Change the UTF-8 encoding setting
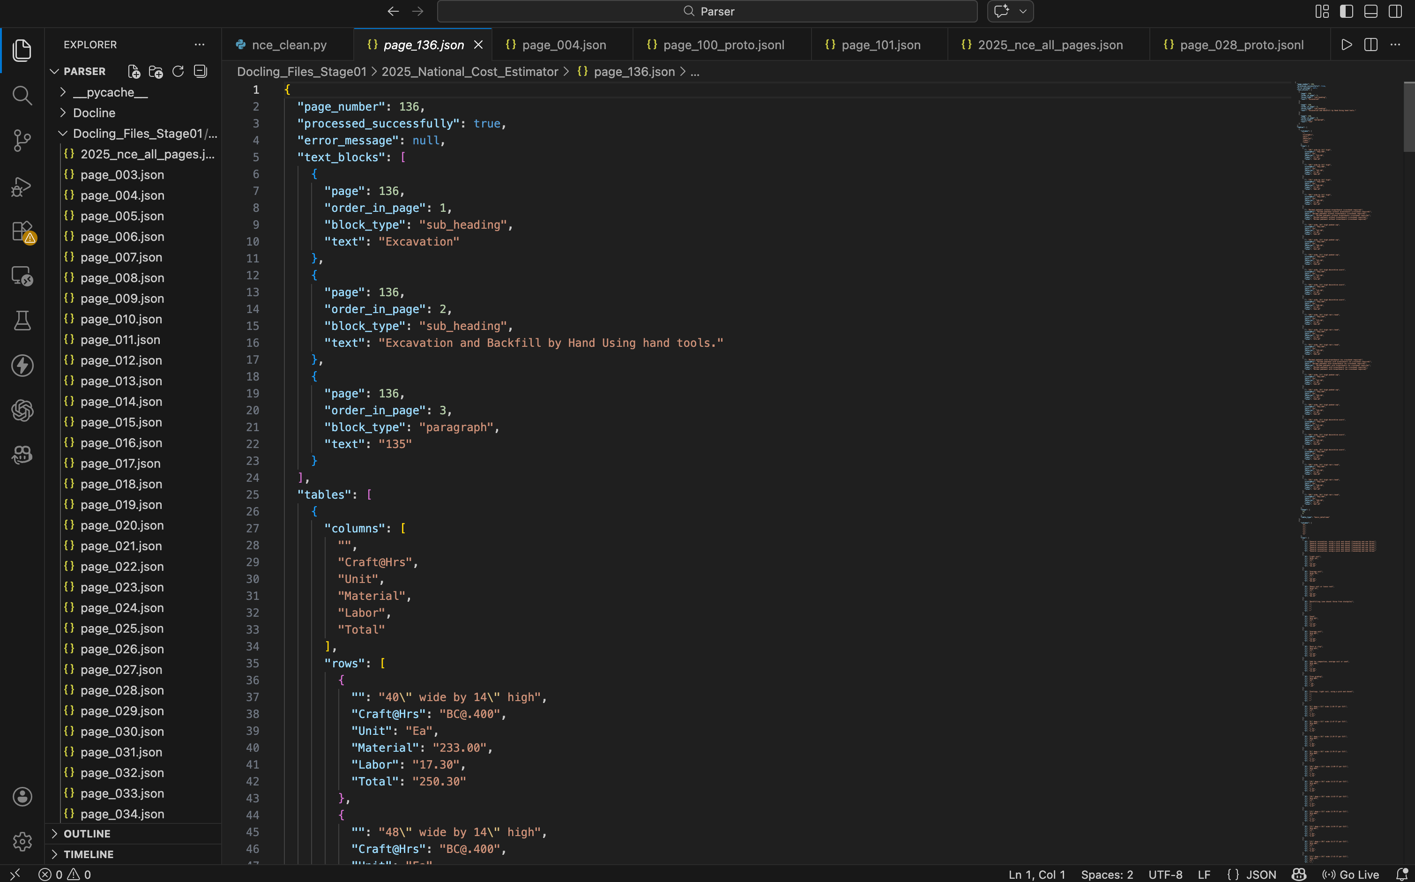1415x882 pixels. (x=1165, y=875)
